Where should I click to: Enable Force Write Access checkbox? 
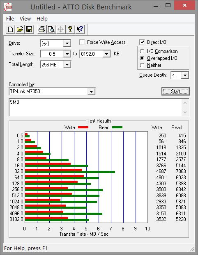(x=82, y=42)
